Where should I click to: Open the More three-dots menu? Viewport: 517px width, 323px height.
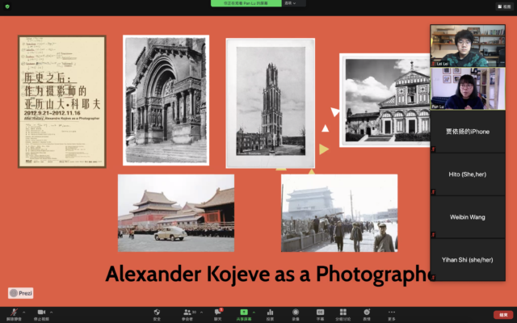[391, 312]
